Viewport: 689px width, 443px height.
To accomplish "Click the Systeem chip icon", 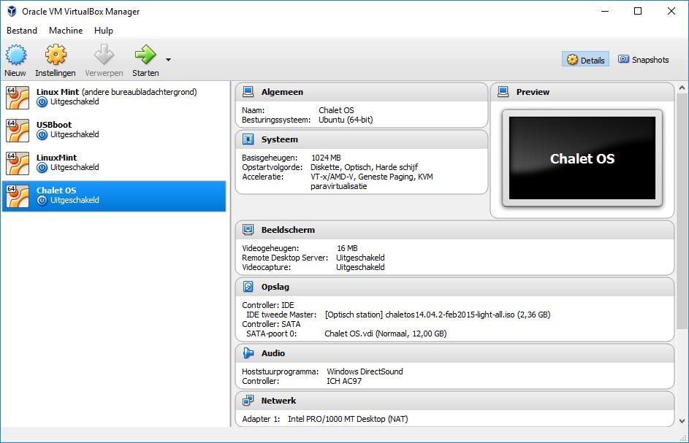I will pyautogui.click(x=248, y=139).
